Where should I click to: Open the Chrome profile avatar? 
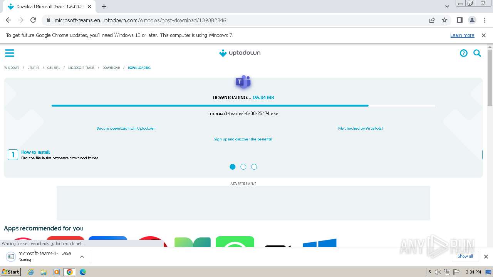[472, 20]
